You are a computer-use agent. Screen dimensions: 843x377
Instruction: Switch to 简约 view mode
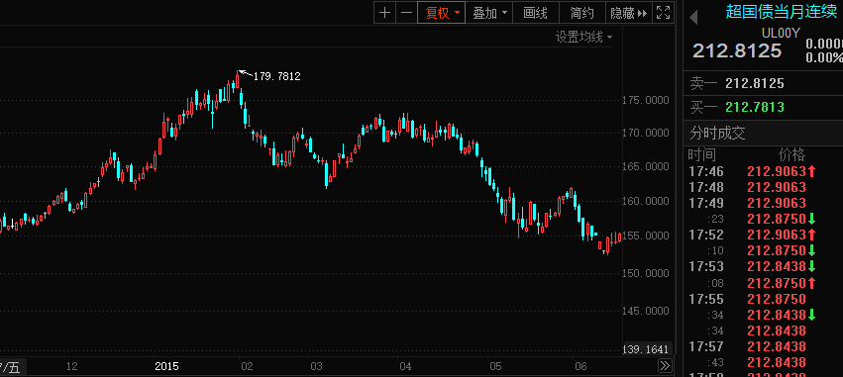(x=582, y=13)
